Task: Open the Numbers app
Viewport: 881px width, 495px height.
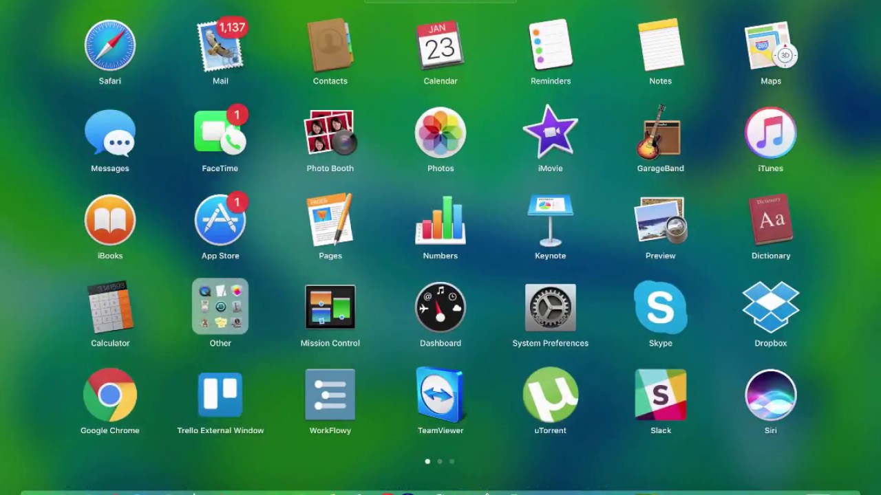Action: pyautogui.click(x=440, y=220)
